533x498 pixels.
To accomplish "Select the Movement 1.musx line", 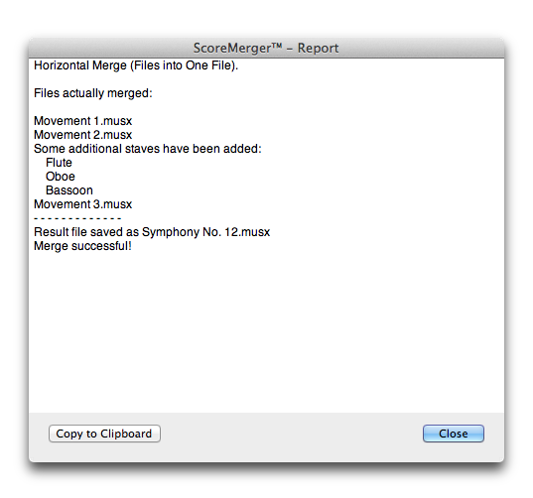I will click(83, 121).
